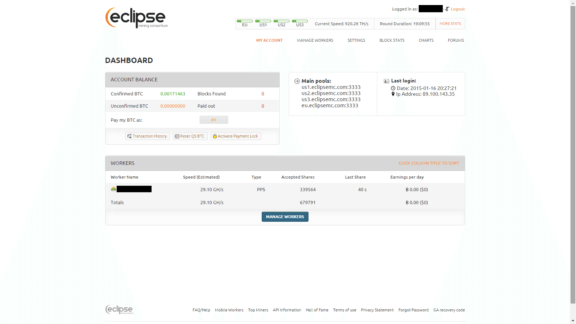Viewport: 576px width, 324px height.
Task: Click the blue Manage Workers button
Action: 285,217
